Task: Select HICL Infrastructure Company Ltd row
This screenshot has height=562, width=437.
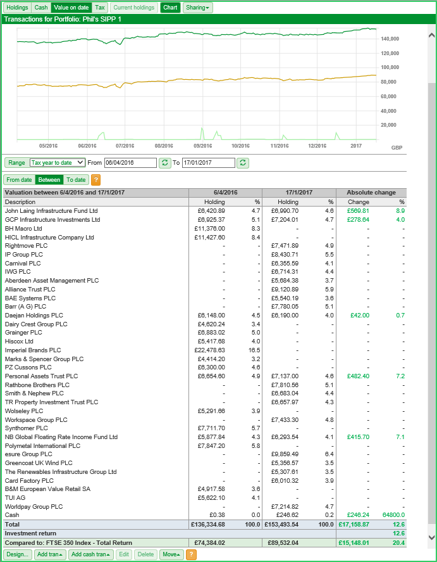Action: (x=205, y=237)
